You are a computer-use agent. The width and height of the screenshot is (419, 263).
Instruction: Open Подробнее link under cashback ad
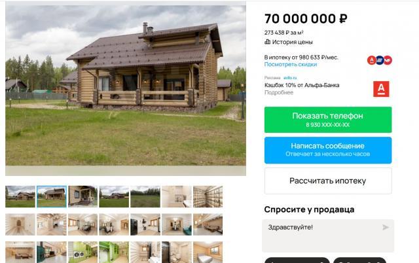[x=279, y=92]
